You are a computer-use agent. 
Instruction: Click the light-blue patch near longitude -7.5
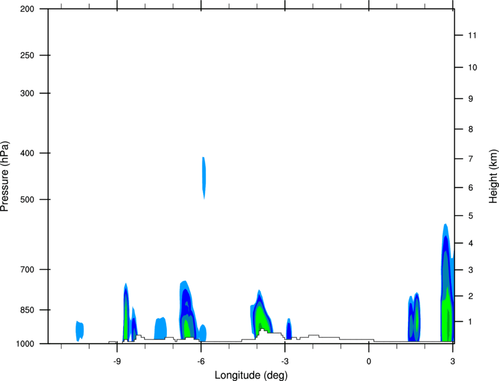coord(160,328)
